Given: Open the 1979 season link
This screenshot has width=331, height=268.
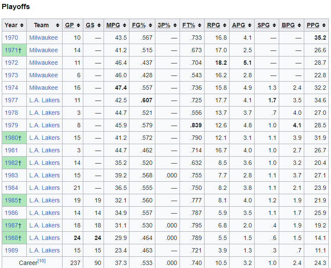Looking at the screenshot, I should click(11, 125).
